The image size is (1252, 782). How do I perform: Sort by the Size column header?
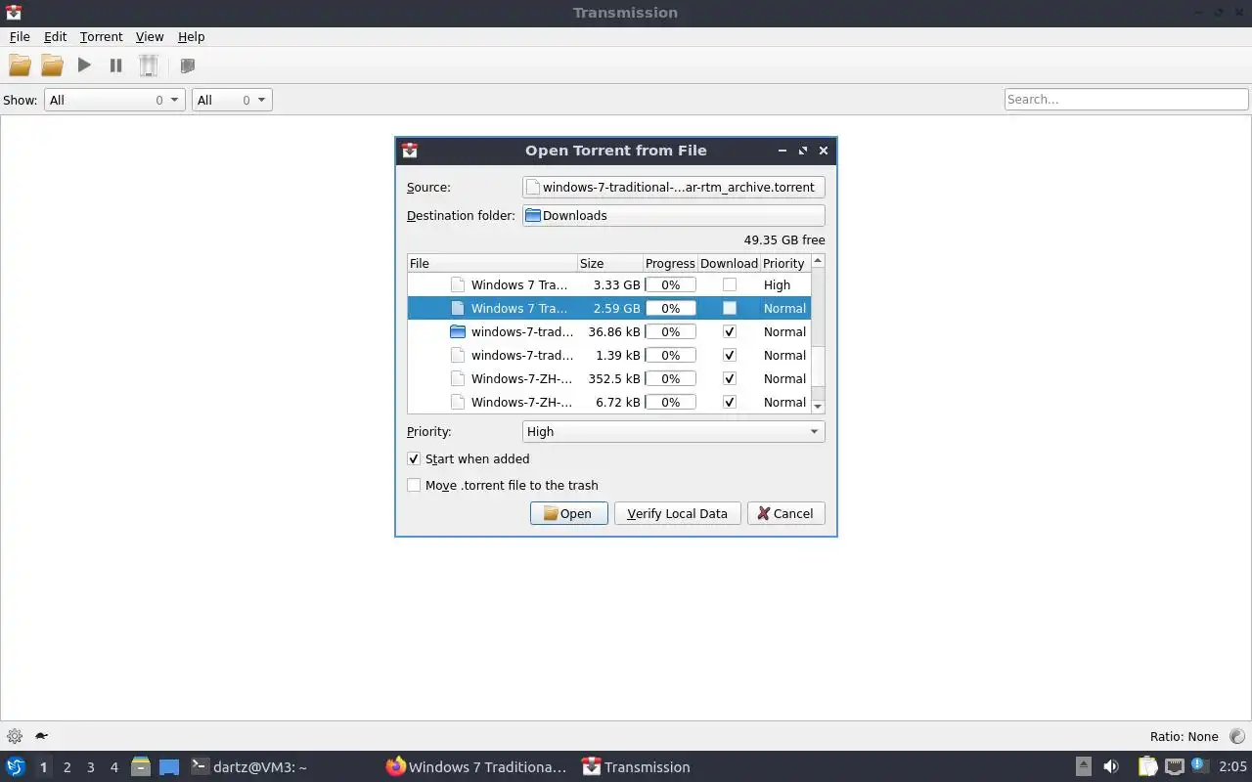pyautogui.click(x=609, y=263)
